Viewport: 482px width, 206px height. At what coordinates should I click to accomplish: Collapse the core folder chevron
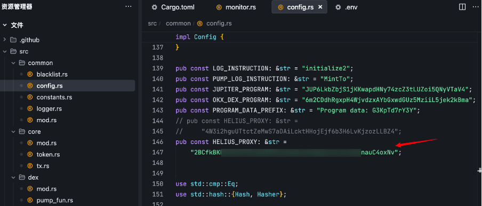pyautogui.click(x=13, y=132)
